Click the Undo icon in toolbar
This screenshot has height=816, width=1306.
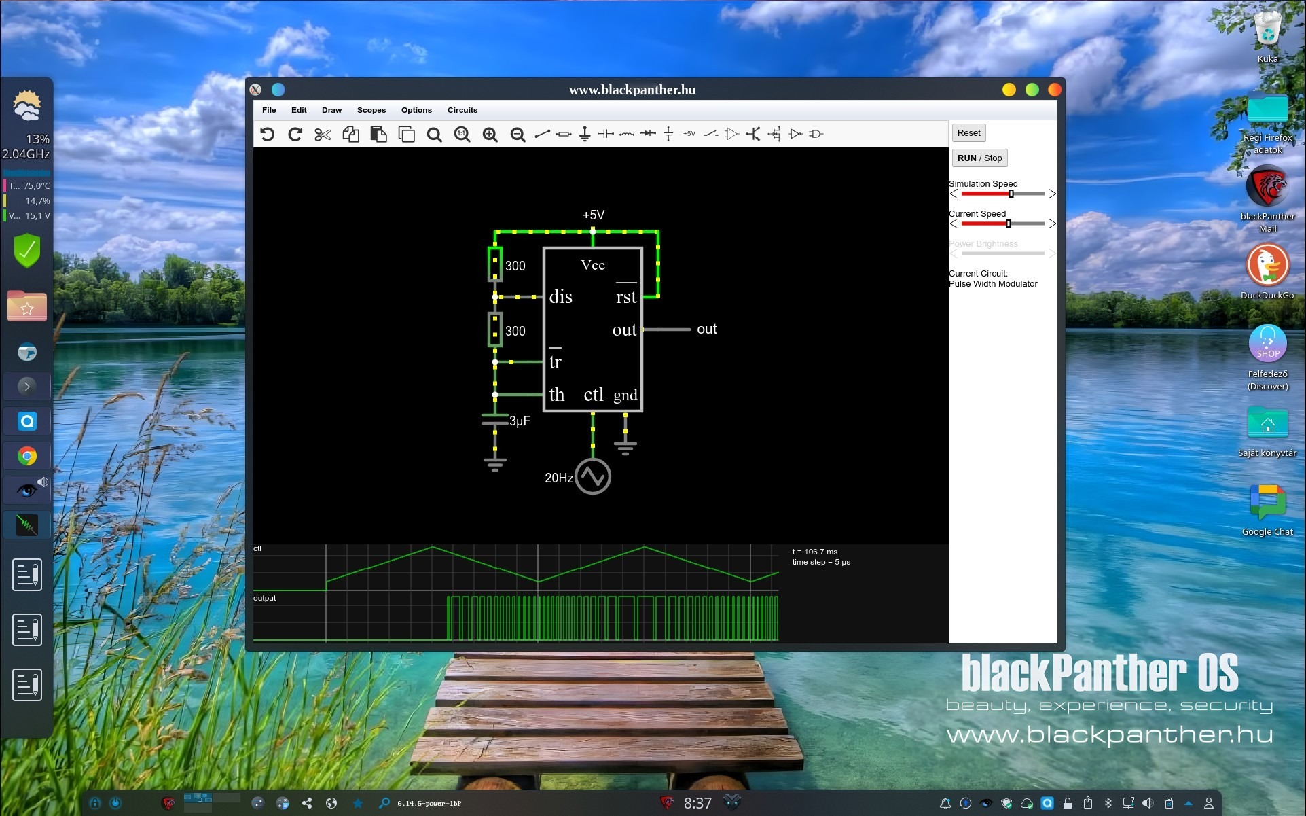coord(267,135)
